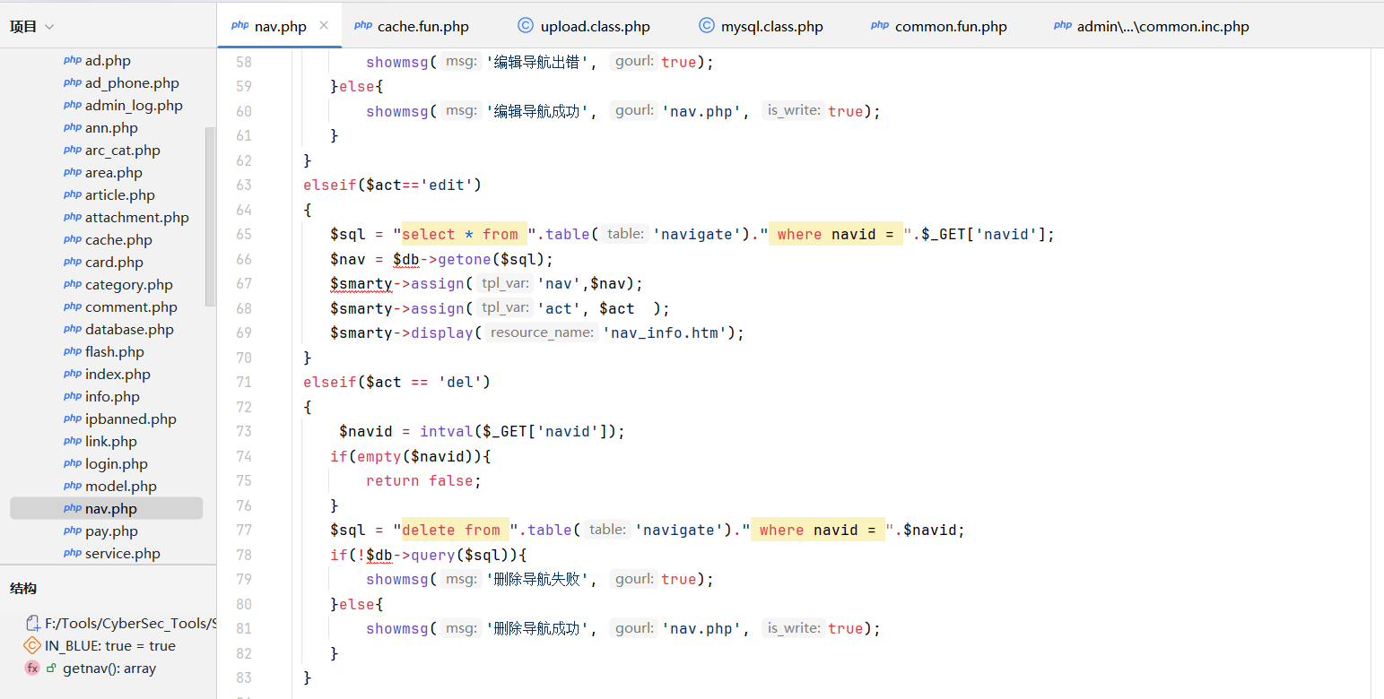The image size is (1384, 699).
Task: Click the PHP icon beside login.php
Action: point(73,463)
